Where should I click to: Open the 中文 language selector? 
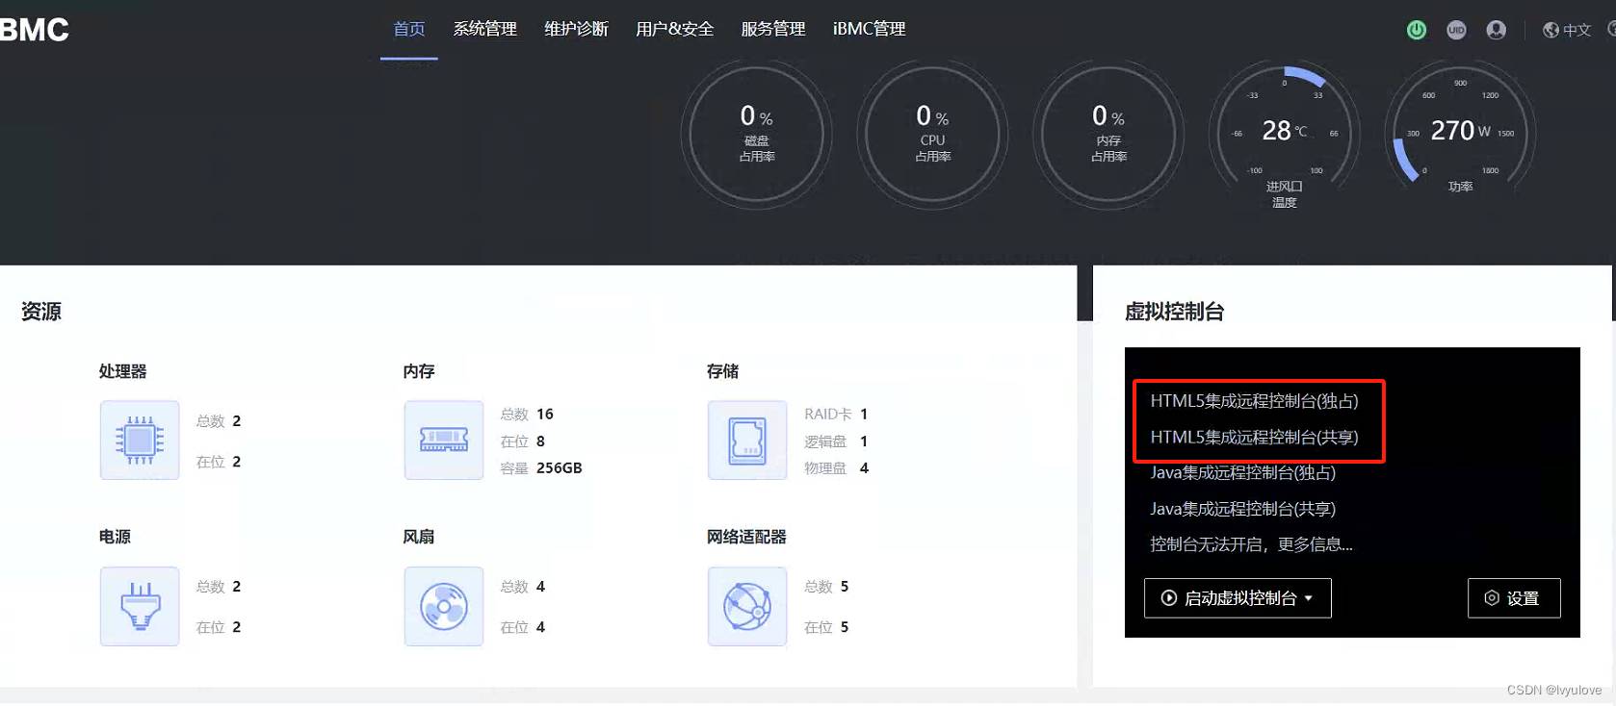tap(1567, 30)
